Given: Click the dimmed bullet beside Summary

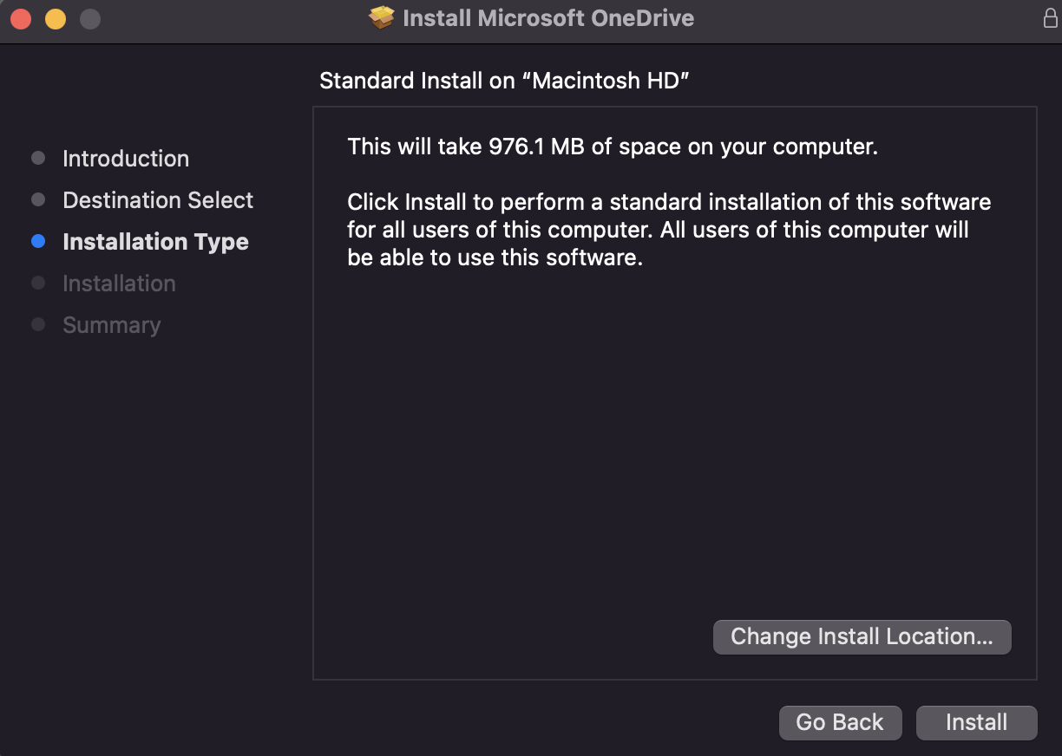Looking at the screenshot, I should click(38, 325).
